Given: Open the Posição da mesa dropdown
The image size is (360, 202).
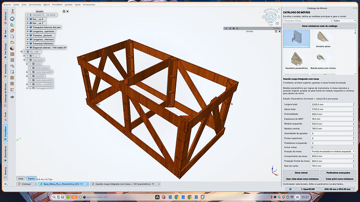Looking at the screenshot, I should (x=333, y=151).
